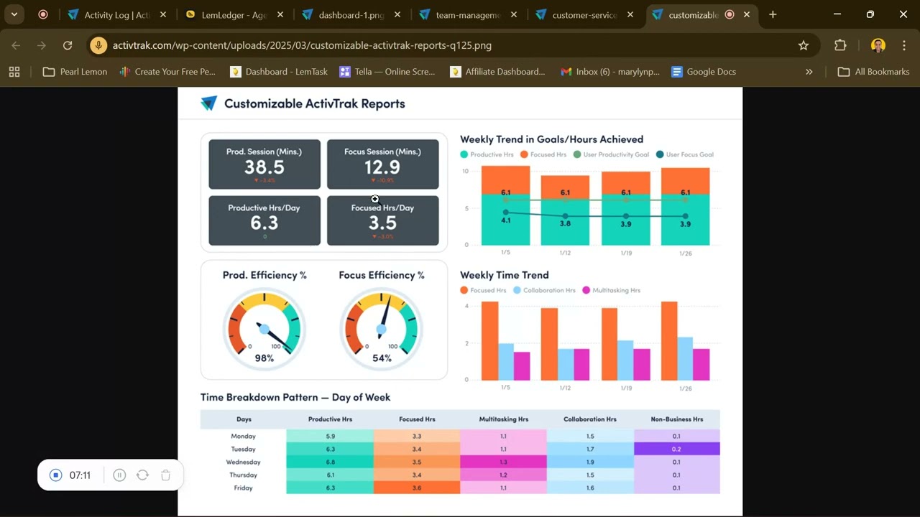Go back to previous page

point(16,45)
